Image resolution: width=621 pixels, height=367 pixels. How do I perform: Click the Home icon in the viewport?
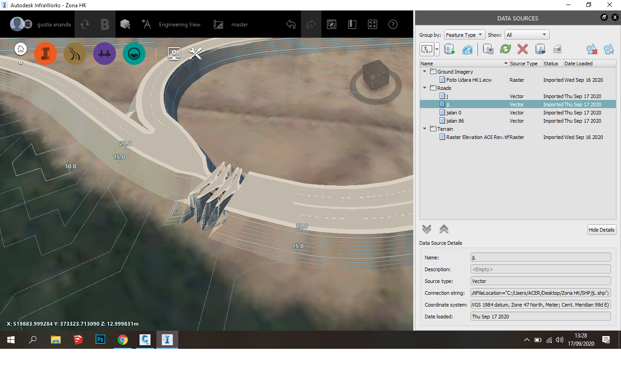point(21,49)
